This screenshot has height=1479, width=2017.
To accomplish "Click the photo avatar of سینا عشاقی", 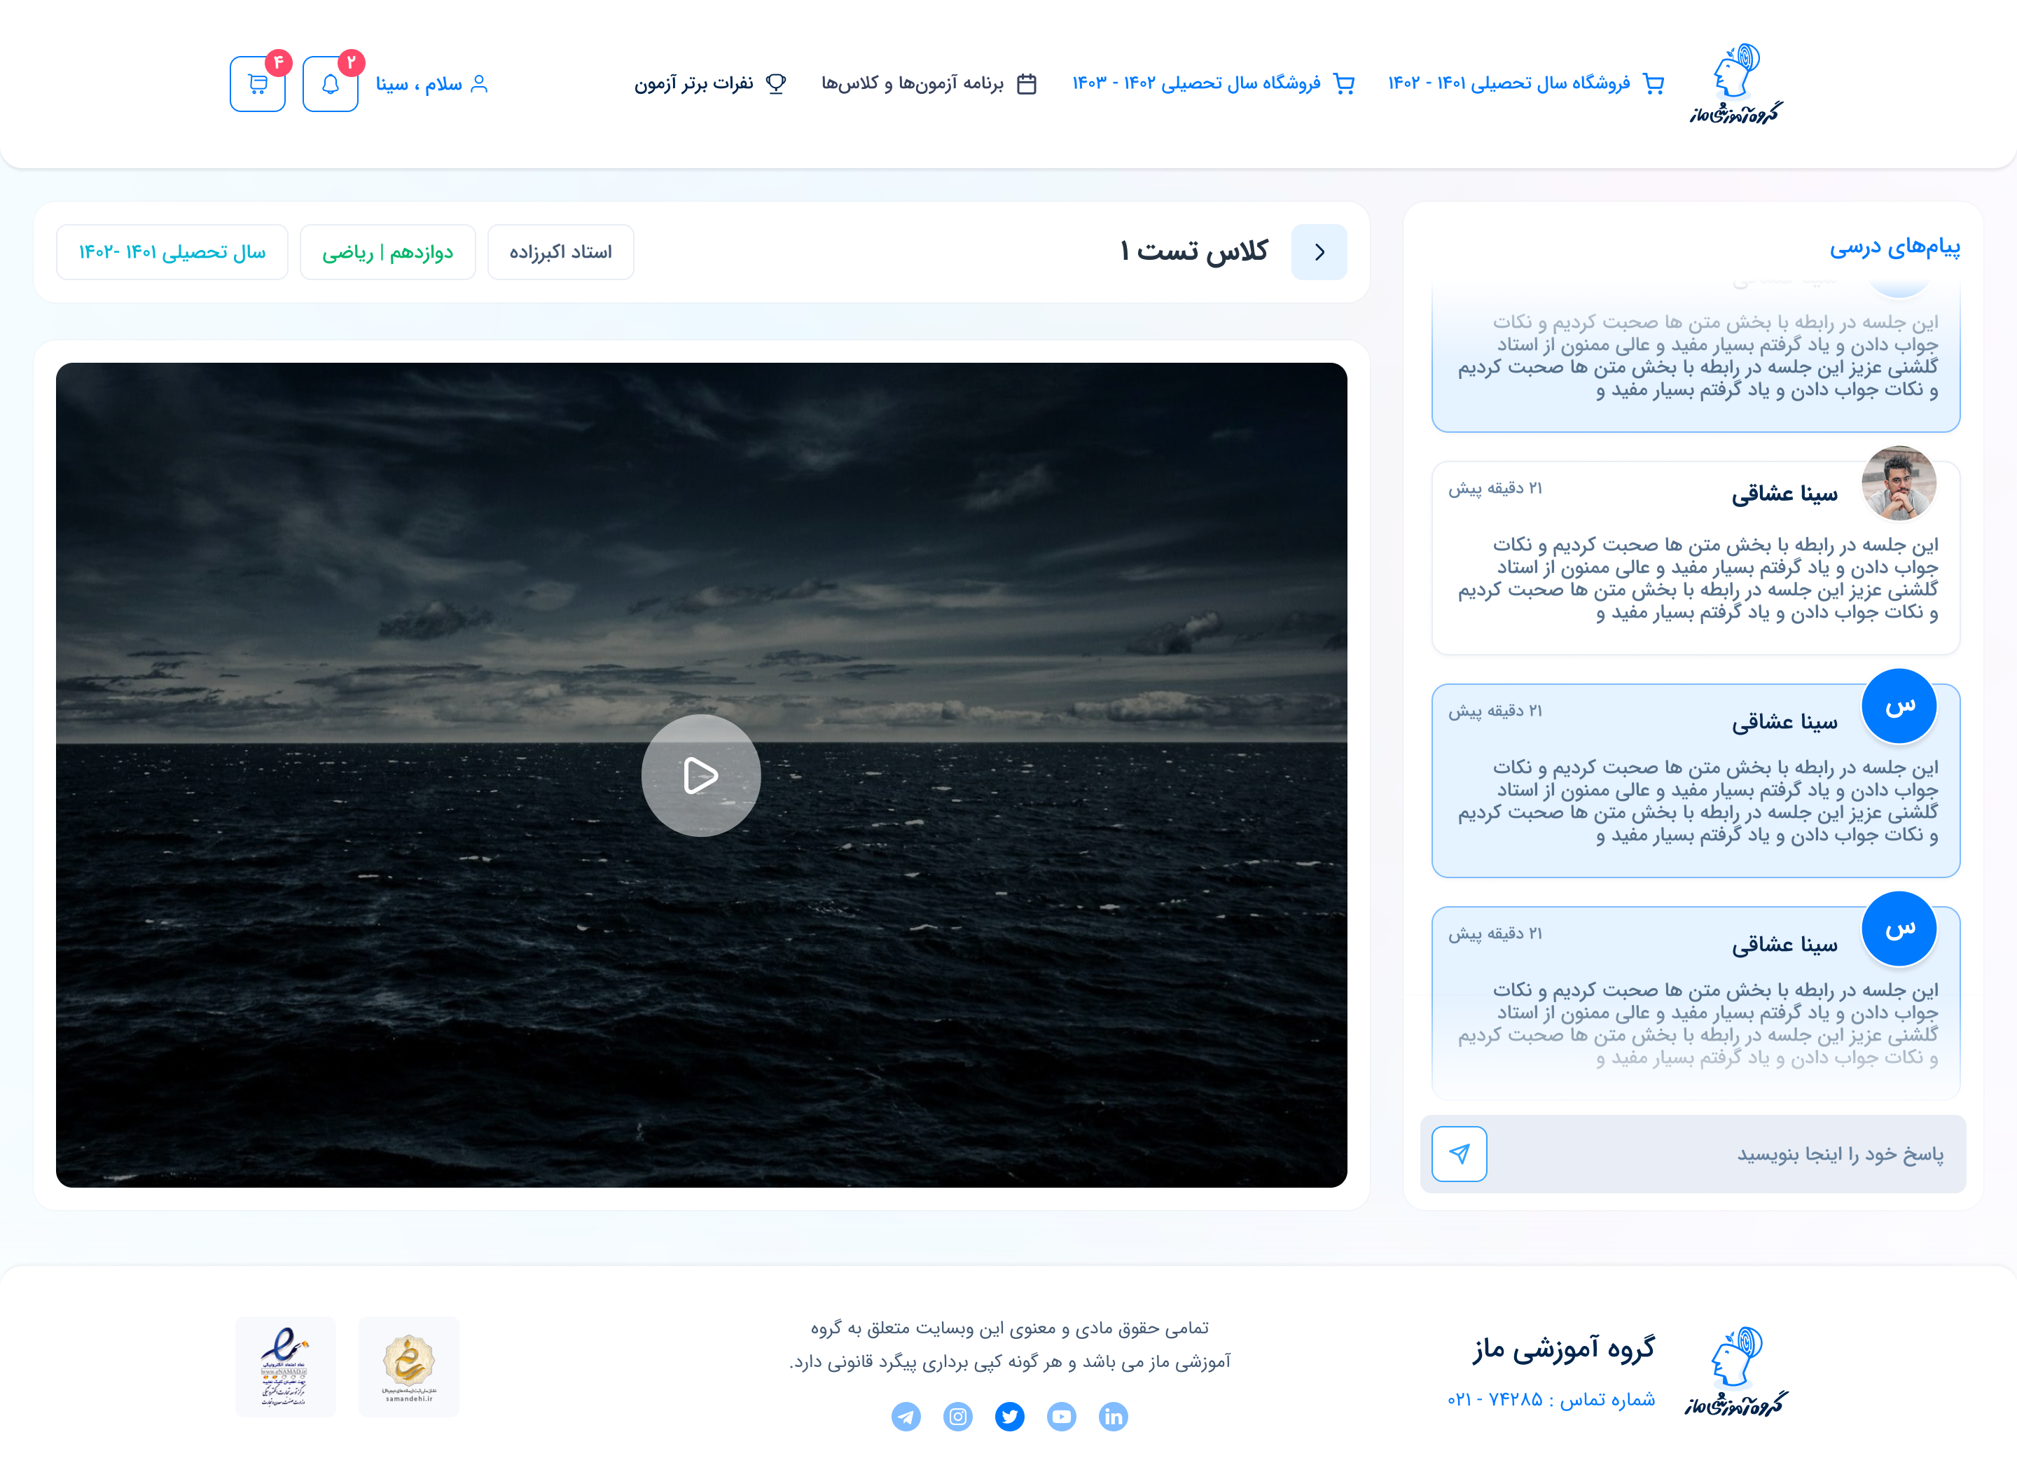I will click(1899, 483).
